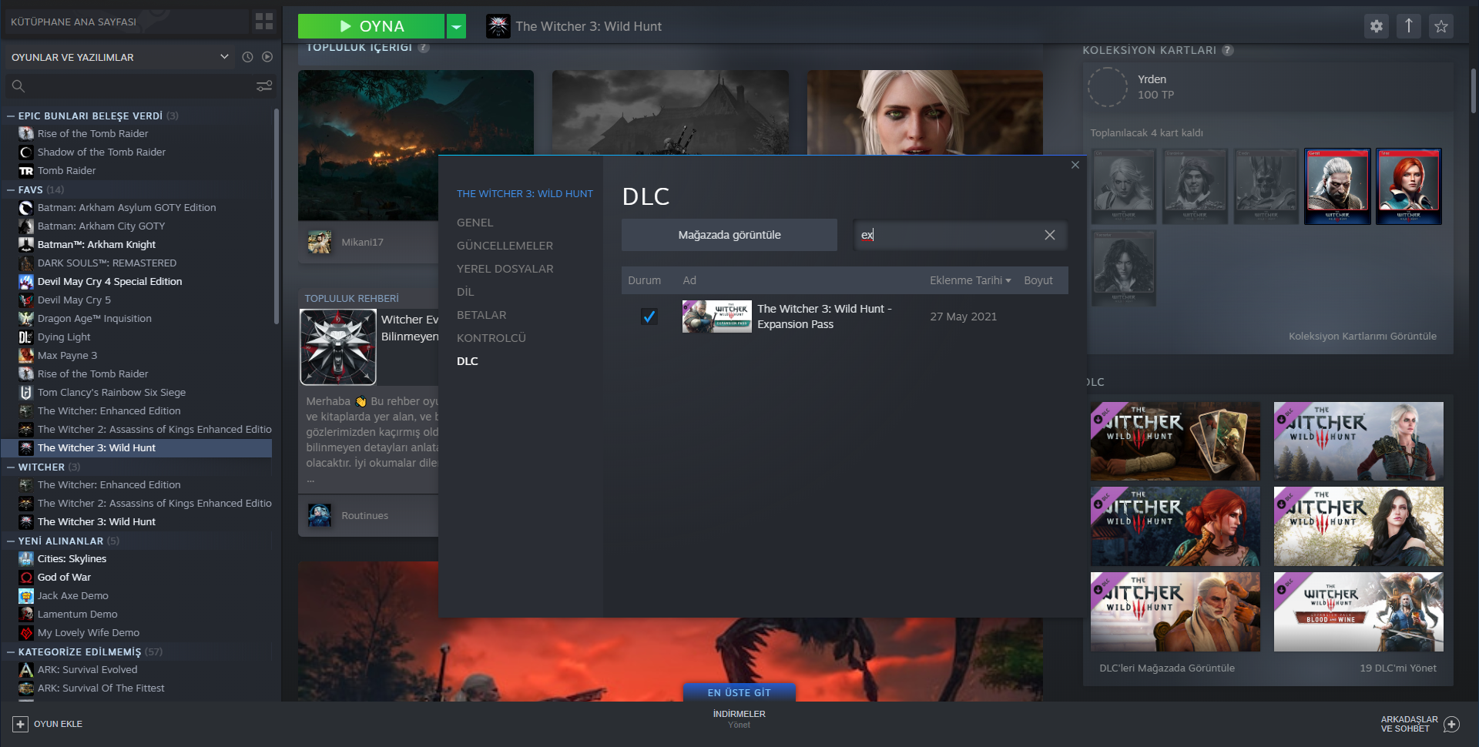Open friends and chat plus icon
The image size is (1479, 747).
[1452, 724]
